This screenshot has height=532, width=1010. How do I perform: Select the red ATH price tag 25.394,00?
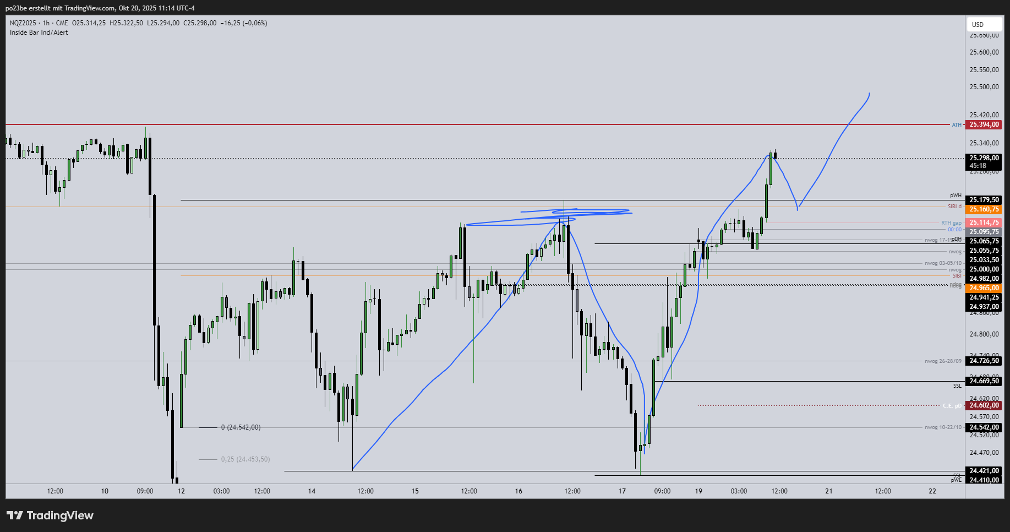984,124
